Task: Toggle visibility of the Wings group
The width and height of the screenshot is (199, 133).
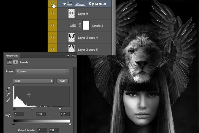Action: (52, 4)
